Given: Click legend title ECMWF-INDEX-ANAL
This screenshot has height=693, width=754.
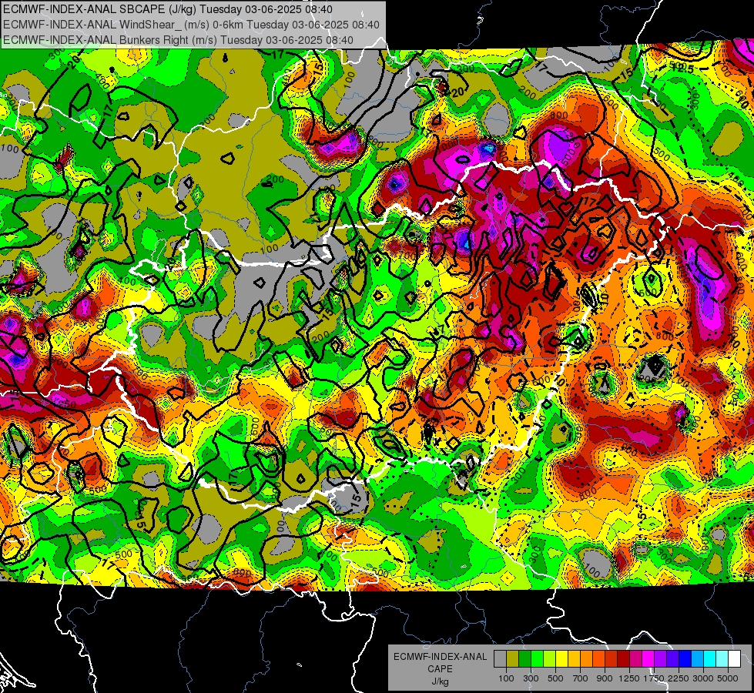Looking at the screenshot, I should coord(440,657).
